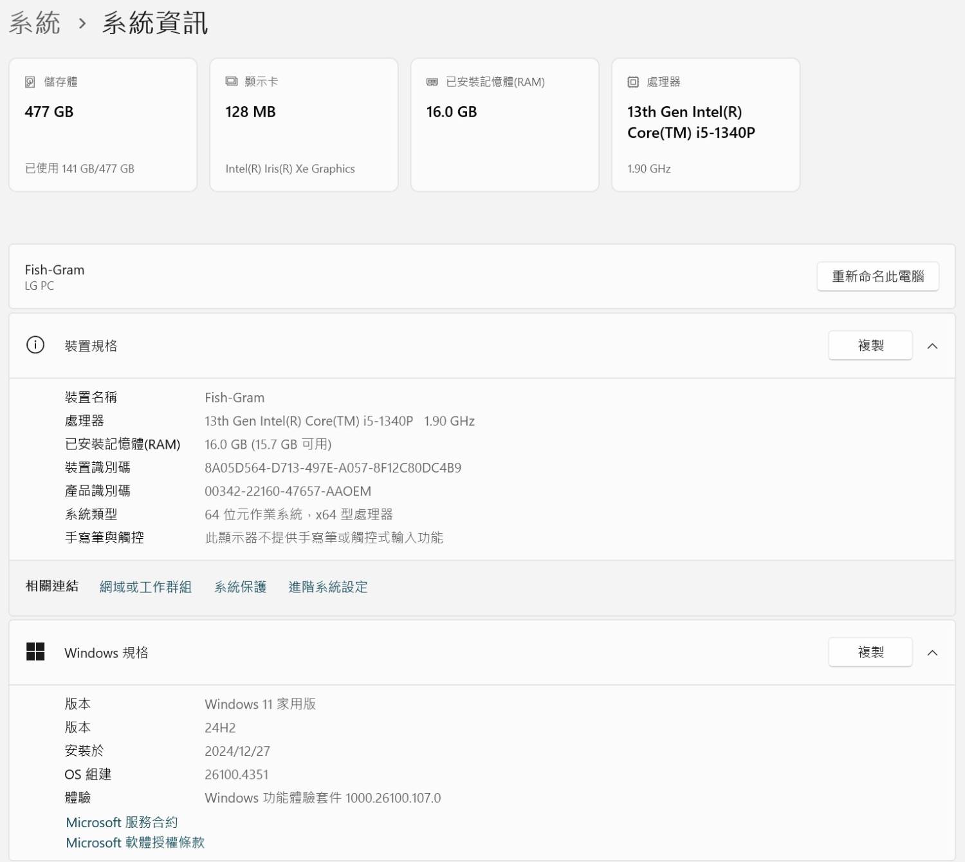The image size is (965, 862).
Task: Click the processor value in 裝置規格
Action: pyautogui.click(x=340, y=421)
